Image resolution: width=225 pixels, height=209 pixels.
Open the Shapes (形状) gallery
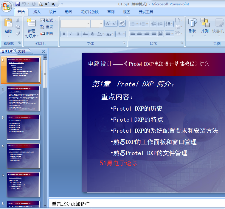click(x=193, y=27)
